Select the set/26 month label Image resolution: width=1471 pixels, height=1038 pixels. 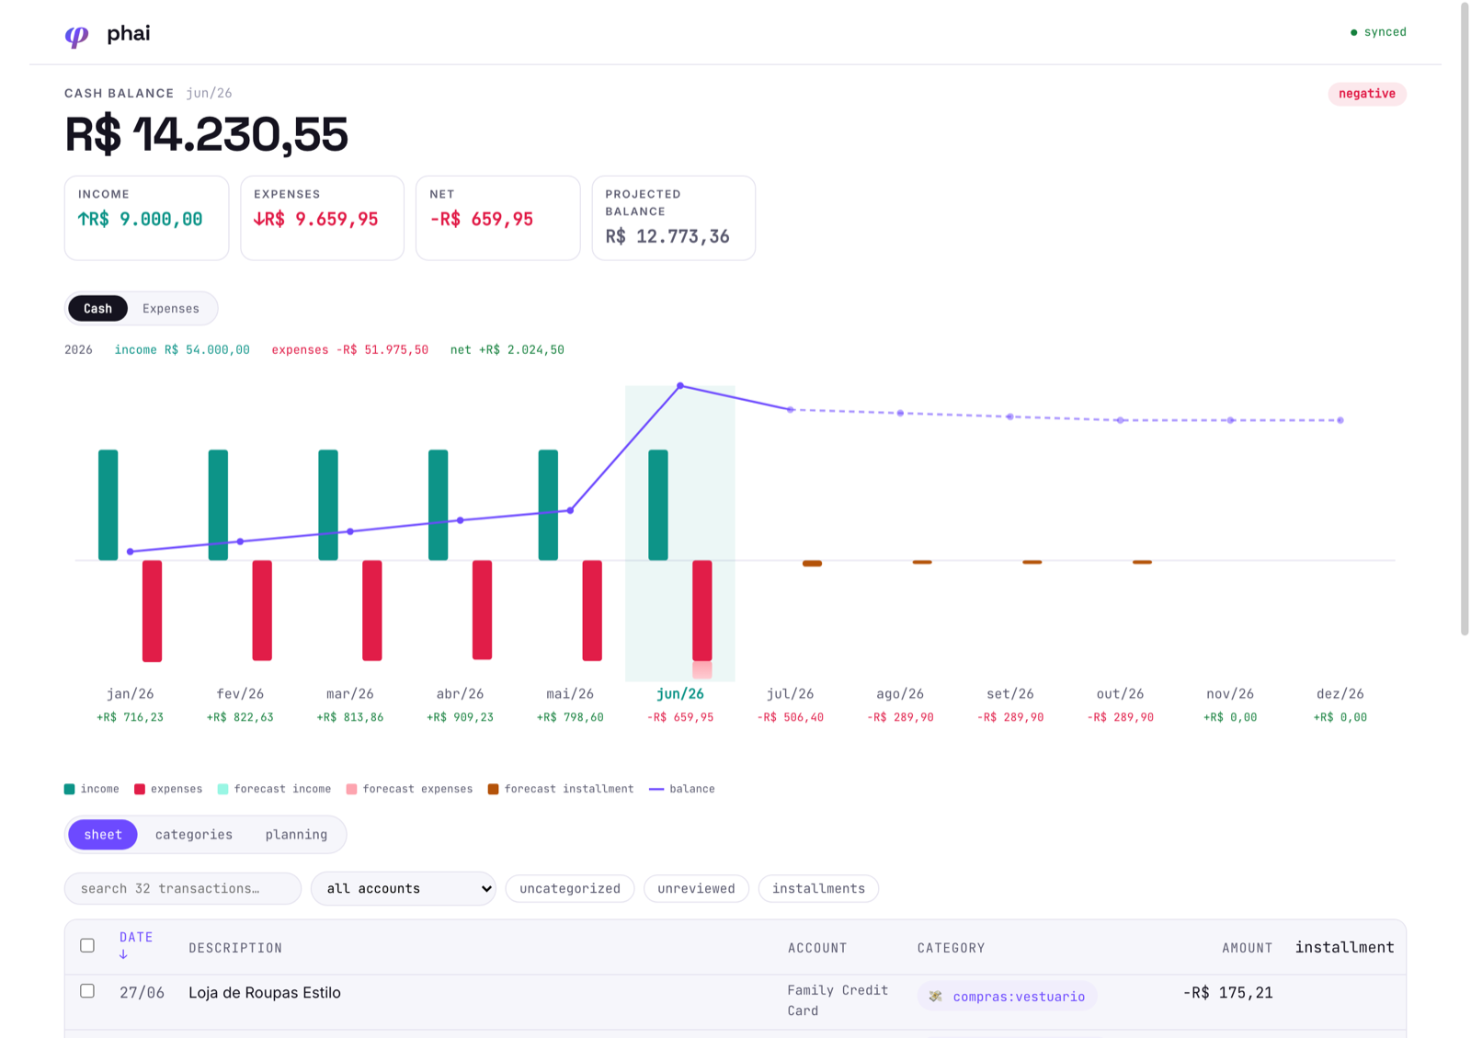1010,693
